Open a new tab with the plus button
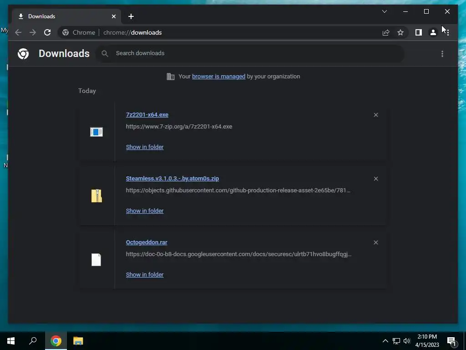This screenshot has height=350, width=466. tap(131, 16)
